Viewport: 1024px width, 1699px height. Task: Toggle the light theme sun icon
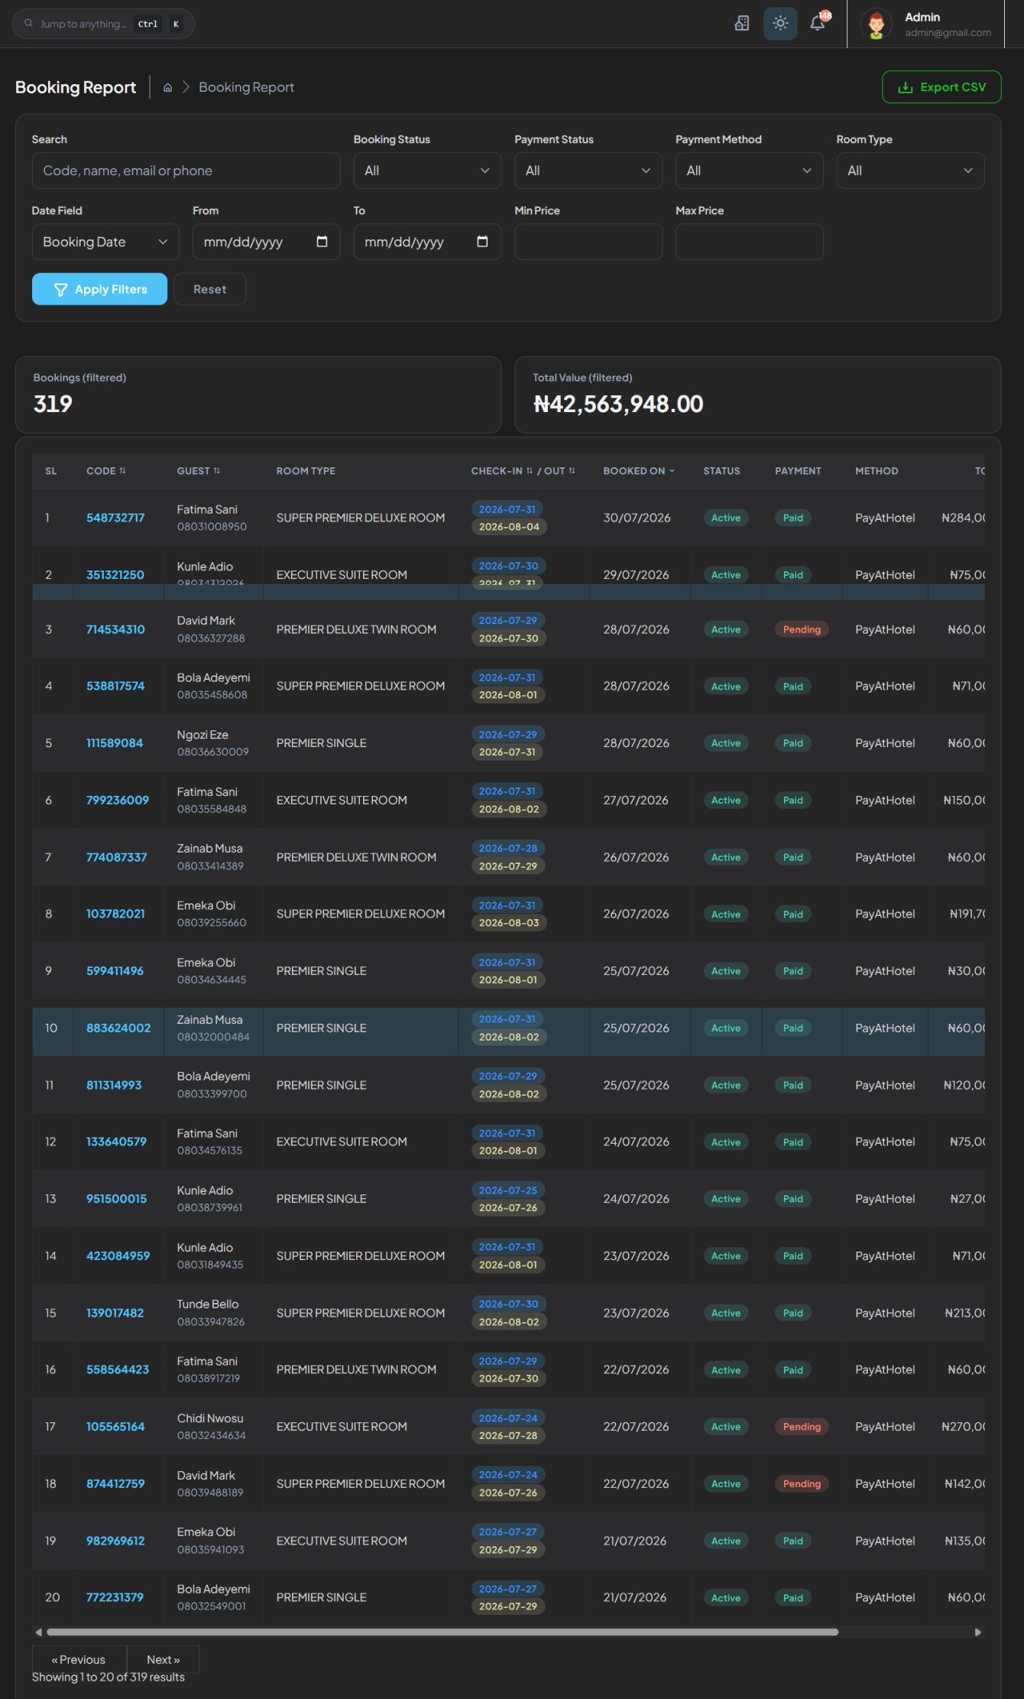[x=779, y=23]
